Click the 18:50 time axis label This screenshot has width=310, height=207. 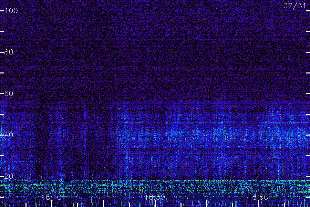[x=258, y=197]
